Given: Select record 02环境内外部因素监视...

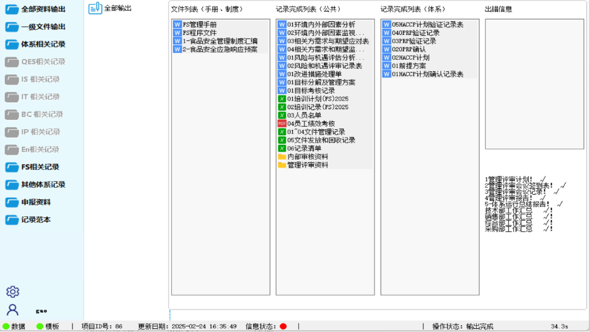Looking at the screenshot, I should (326, 33).
